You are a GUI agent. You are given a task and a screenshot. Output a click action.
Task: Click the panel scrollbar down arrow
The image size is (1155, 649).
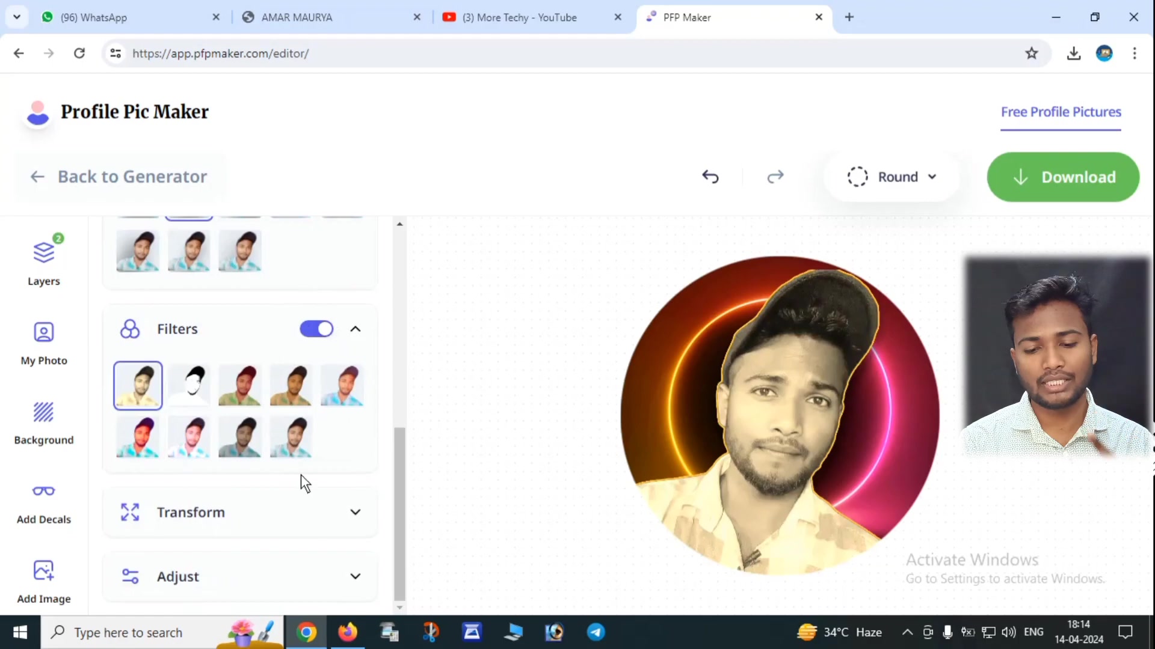coord(399,608)
